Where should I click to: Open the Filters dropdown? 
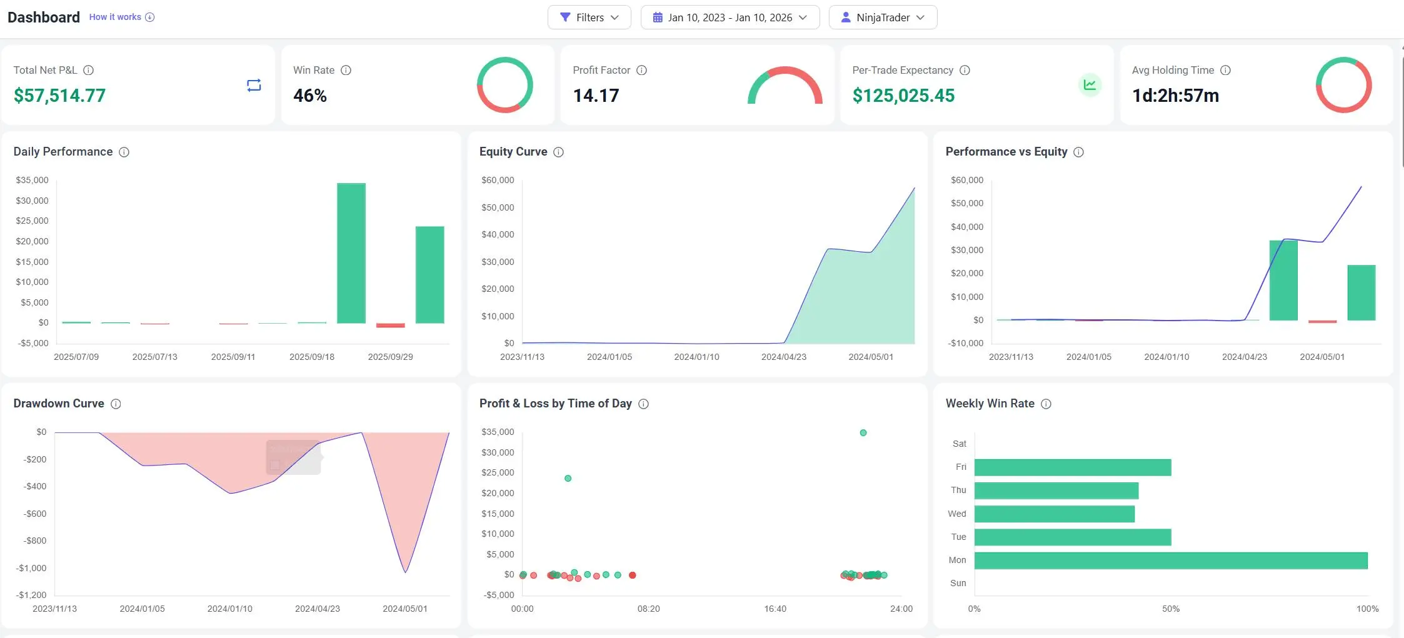pos(589,17)
